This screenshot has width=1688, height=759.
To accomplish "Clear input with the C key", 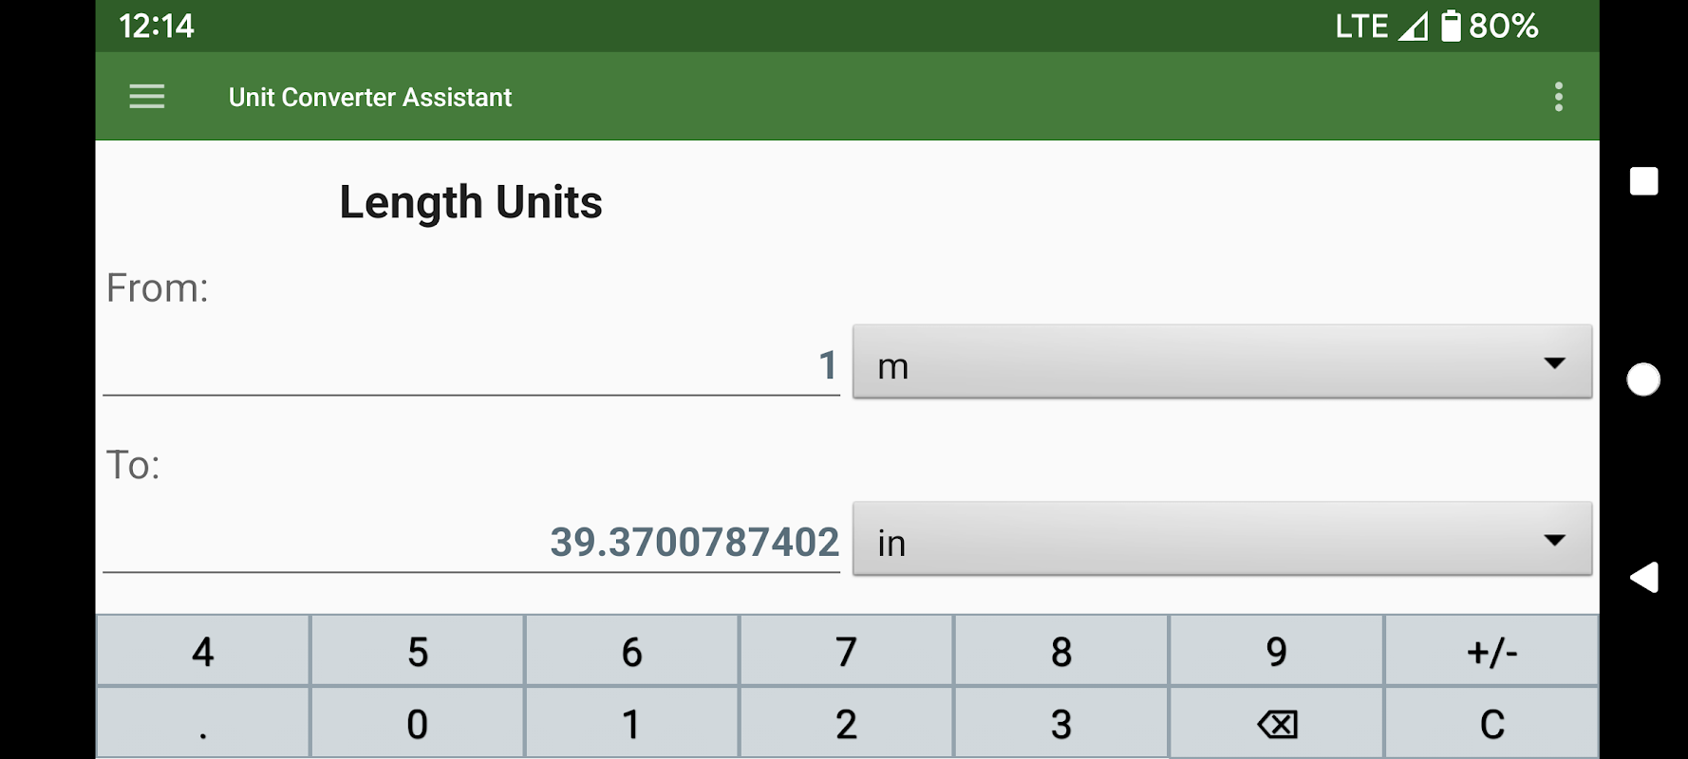I will [1491, 724].
